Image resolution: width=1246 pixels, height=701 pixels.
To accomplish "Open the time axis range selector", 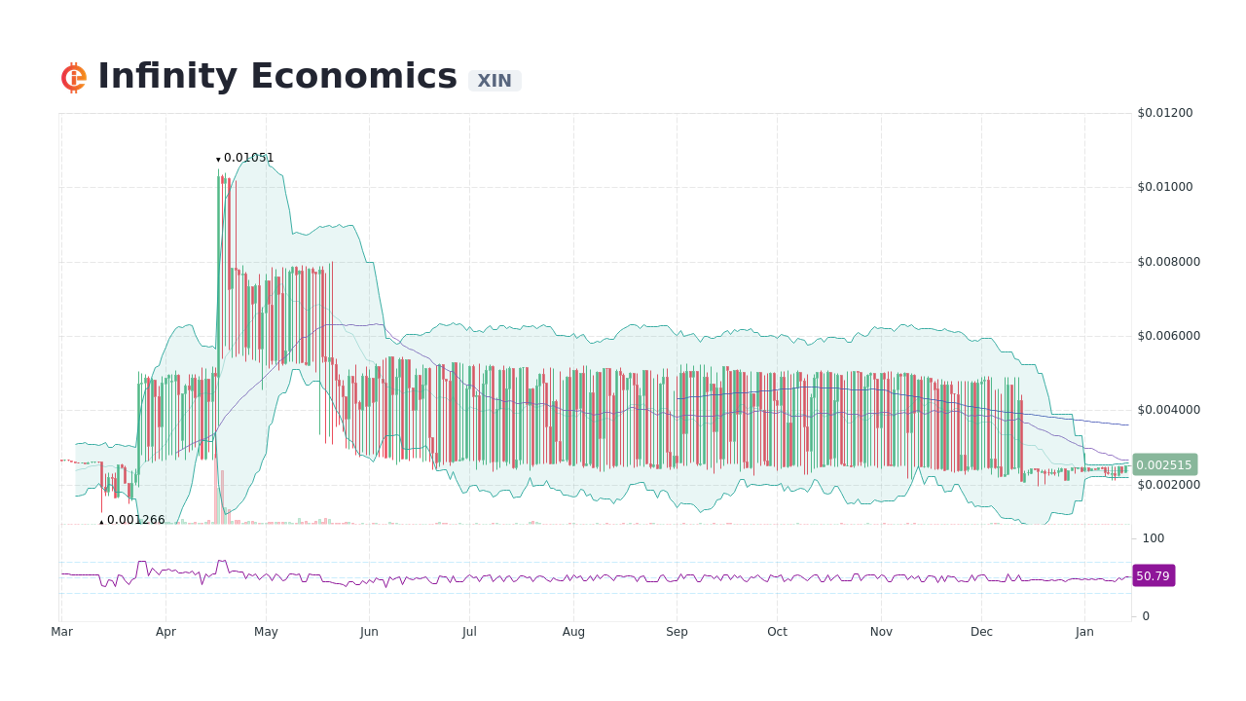I will tap(584, 631).
